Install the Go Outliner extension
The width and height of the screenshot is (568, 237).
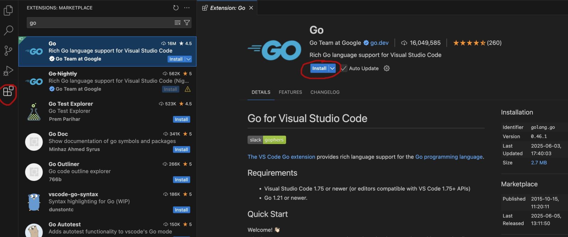(181, 180)
